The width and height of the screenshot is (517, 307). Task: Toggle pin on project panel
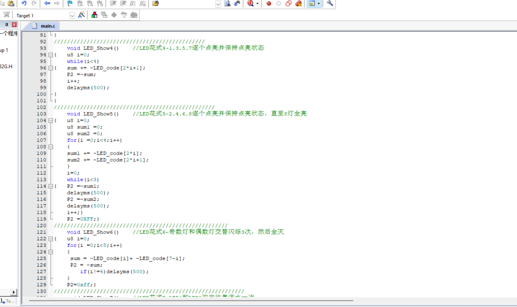click(x=7, y=25)
